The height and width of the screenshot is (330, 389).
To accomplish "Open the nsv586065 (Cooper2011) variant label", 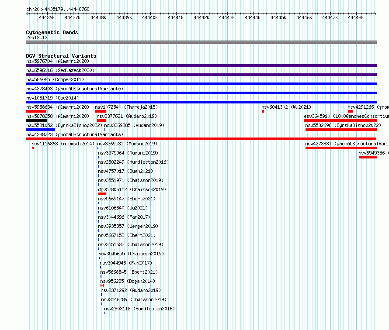I will (x=55, y=79).
